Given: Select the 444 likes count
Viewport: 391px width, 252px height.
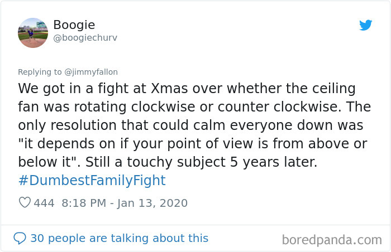Looking at the screenshot, I should click(44, 203).
